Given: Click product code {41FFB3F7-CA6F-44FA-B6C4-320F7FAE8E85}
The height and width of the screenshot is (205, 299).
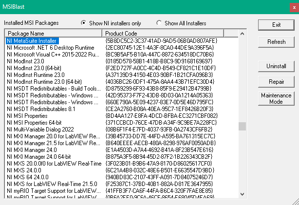Looking at the screenshot, I should (x=159, y=191).
